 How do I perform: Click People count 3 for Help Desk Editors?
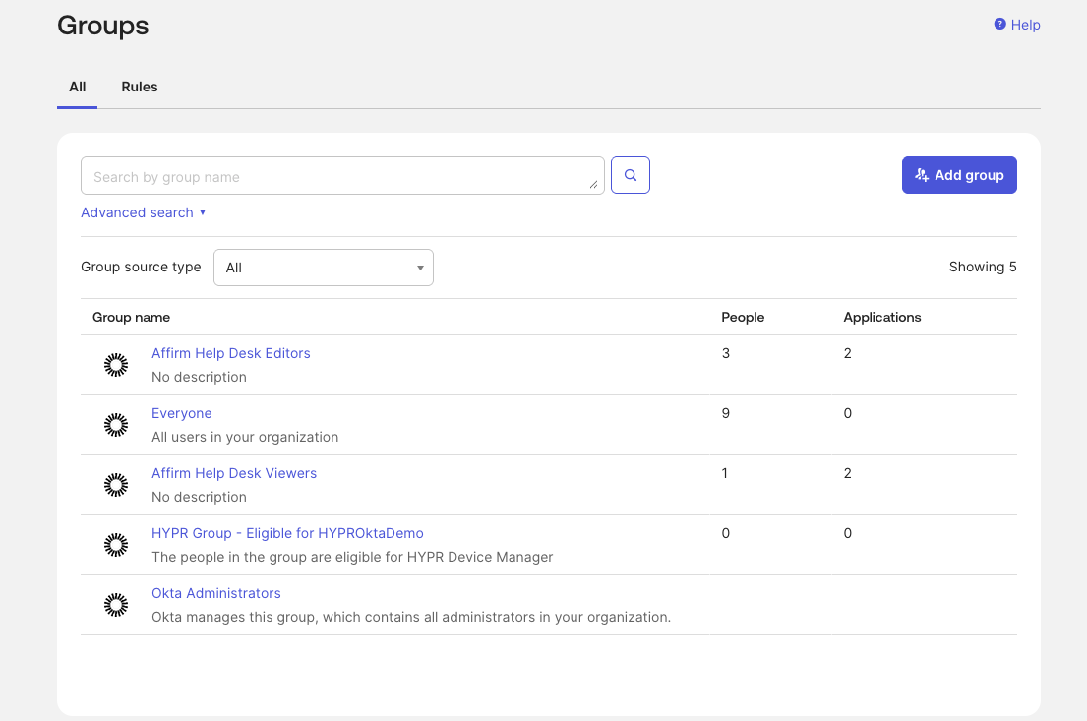725,353
